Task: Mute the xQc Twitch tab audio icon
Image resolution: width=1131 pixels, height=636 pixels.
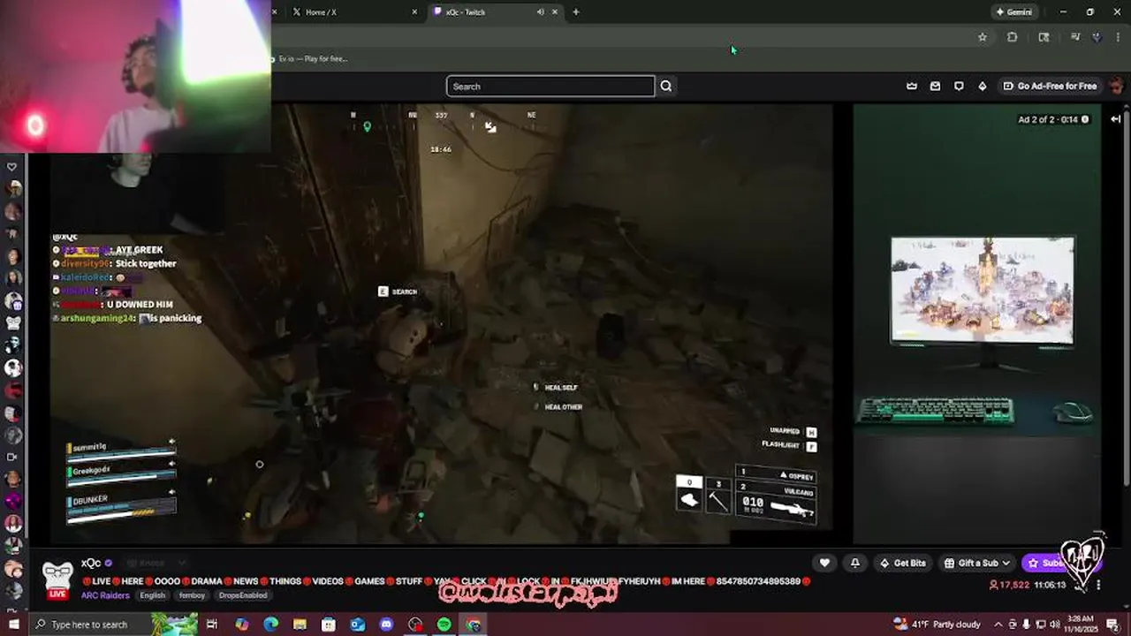Action: (540, 12)
